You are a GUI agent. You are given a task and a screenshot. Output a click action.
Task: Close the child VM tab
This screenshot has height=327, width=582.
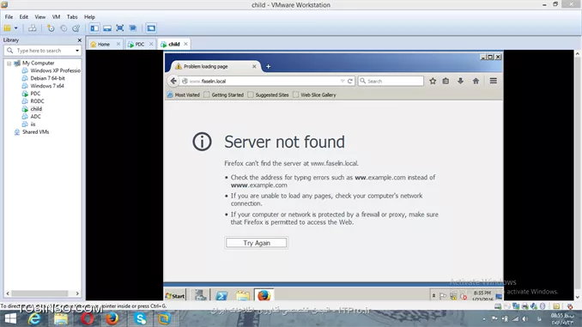(185, 44)
